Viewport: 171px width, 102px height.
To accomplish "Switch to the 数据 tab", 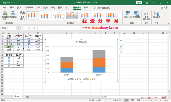I will (45, 8).
